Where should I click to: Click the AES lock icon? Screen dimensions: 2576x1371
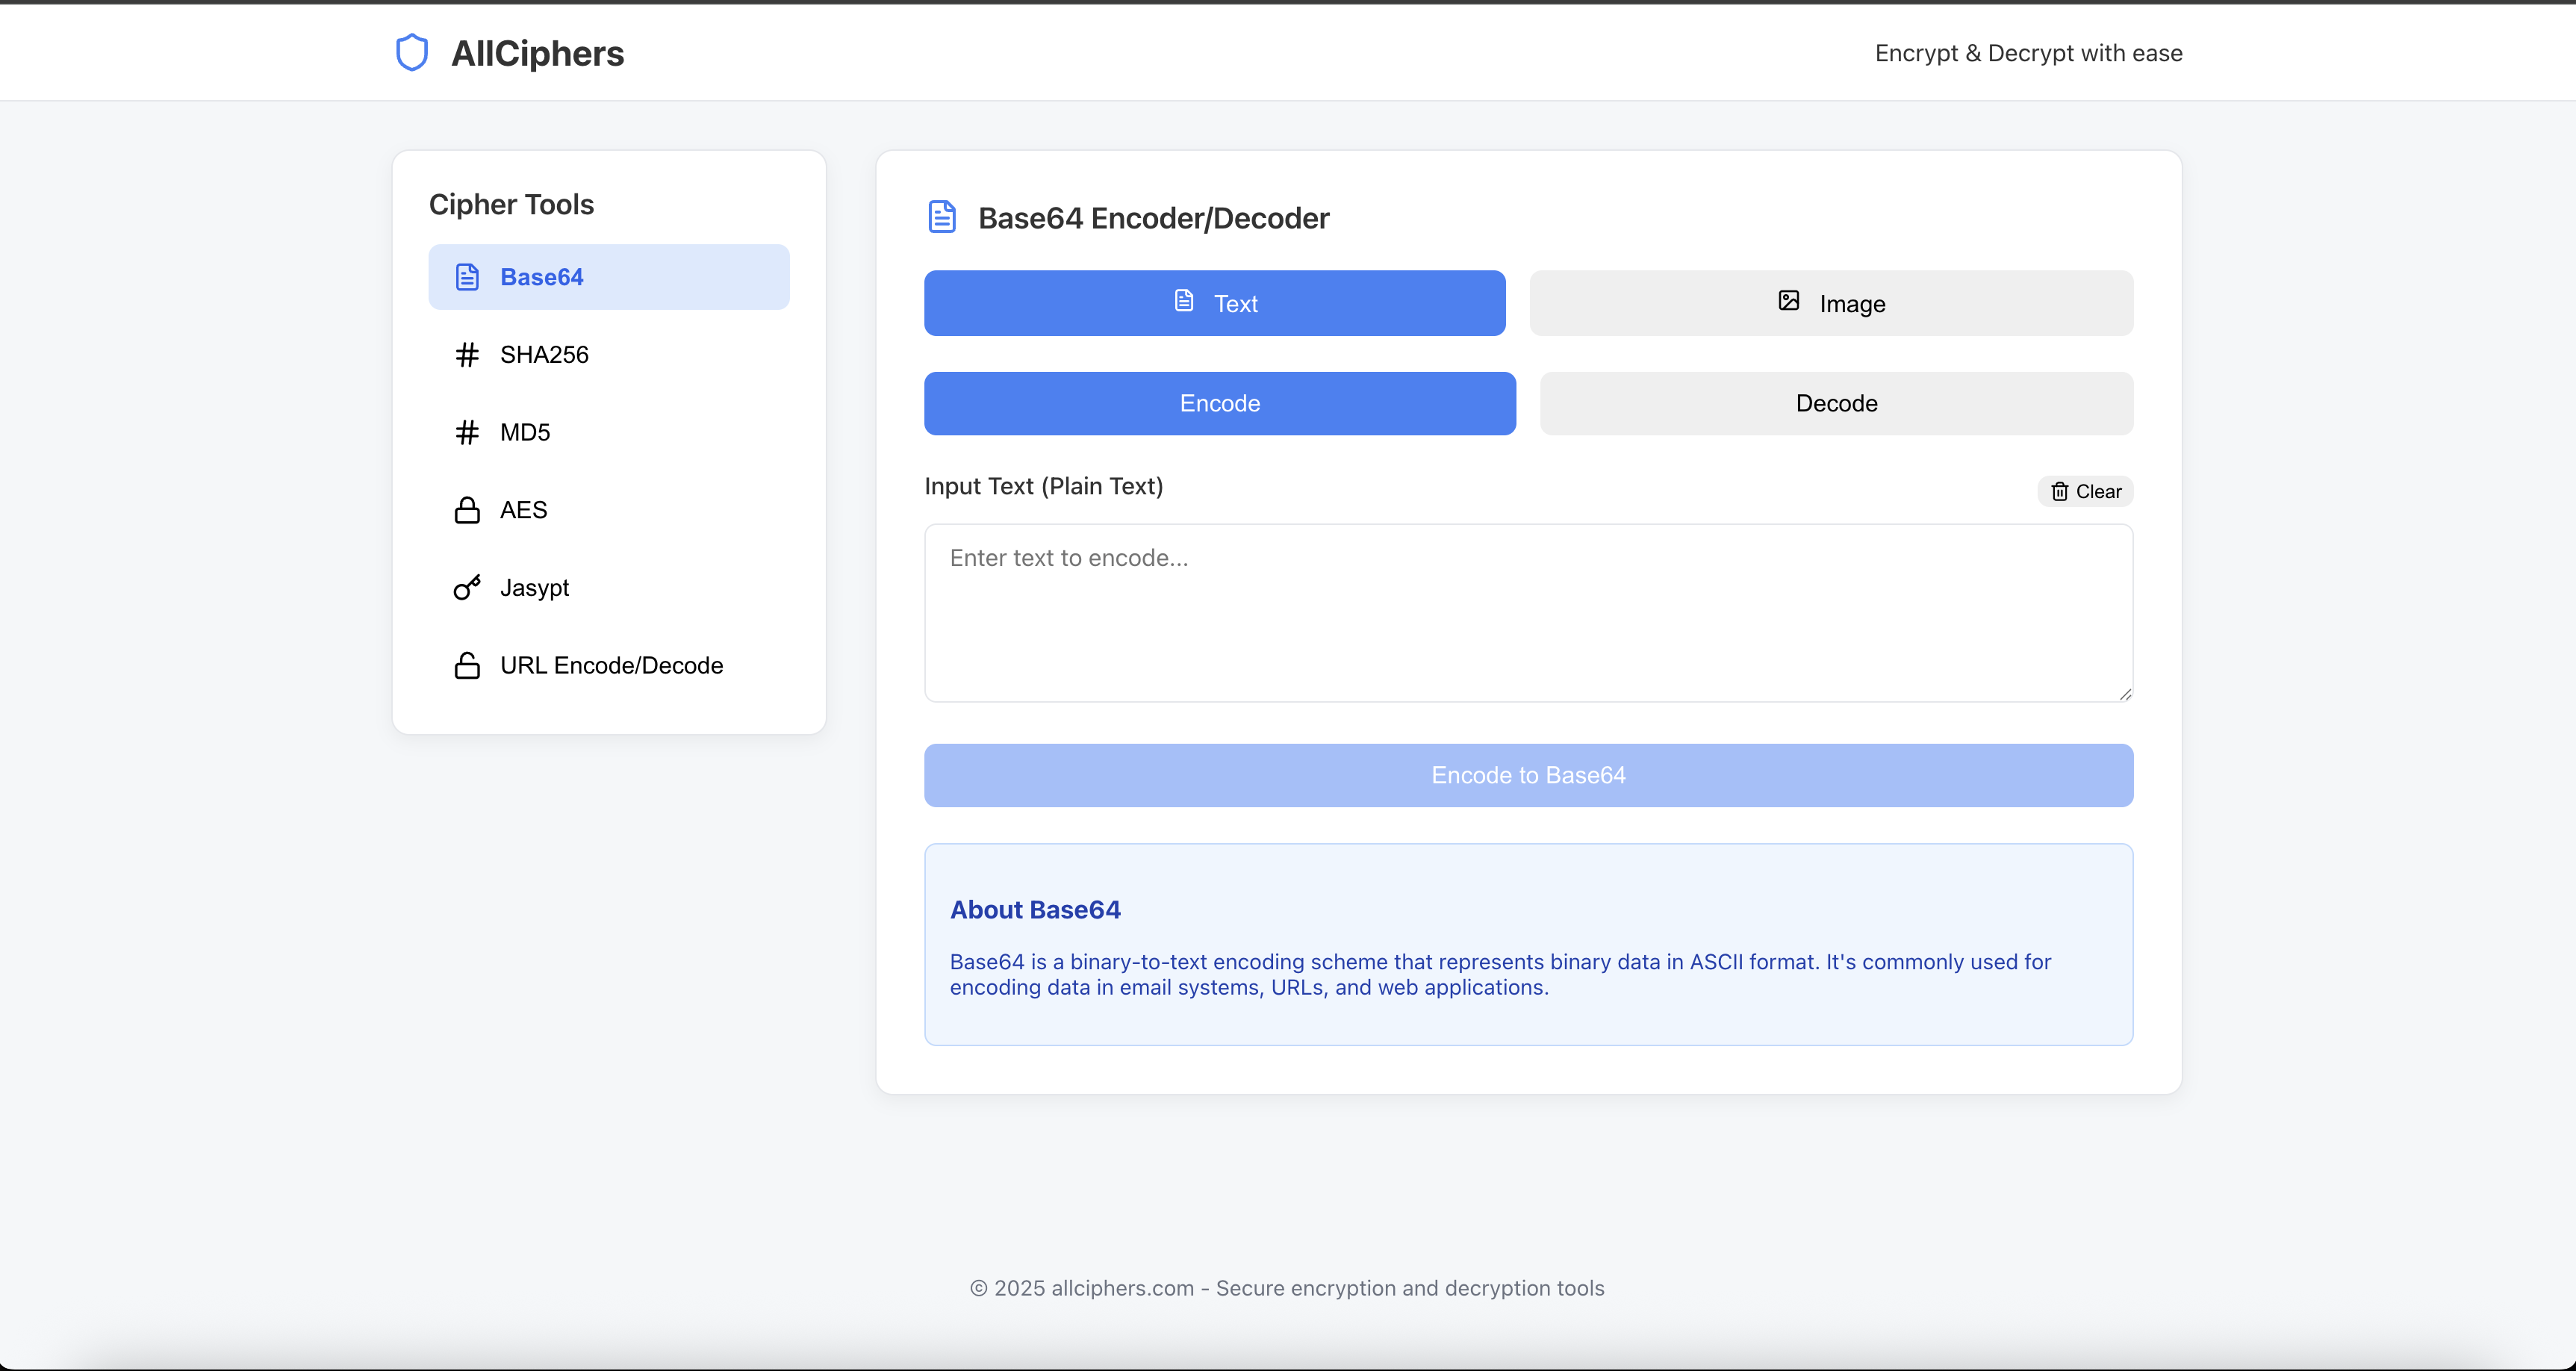(x=467, y=510)
